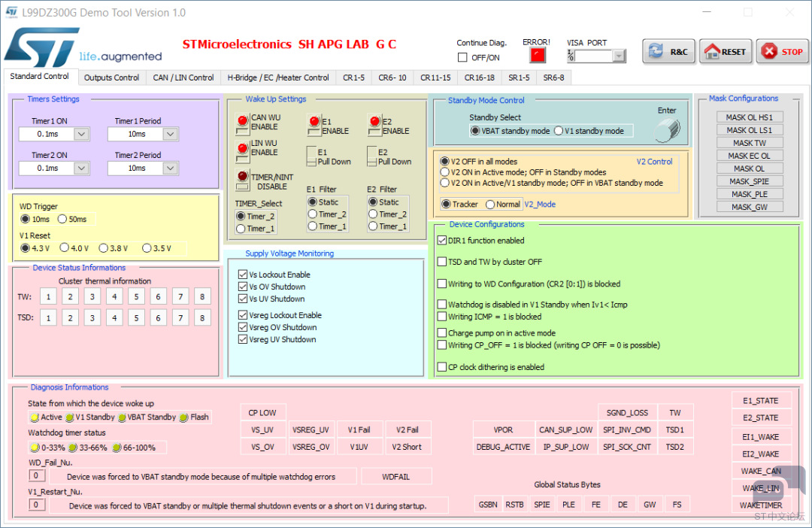This screenshot has width=812, height=528.
Task: Check Charge pump on in active mode
Action: click(x=442, y=332)
